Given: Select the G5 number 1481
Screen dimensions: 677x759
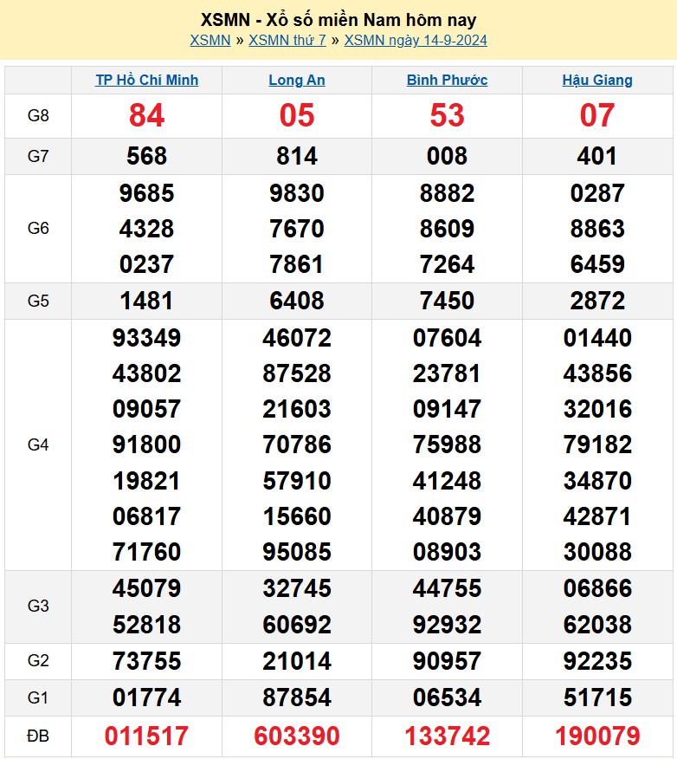Looking at the screenshot, I should (x=146, y=301).
